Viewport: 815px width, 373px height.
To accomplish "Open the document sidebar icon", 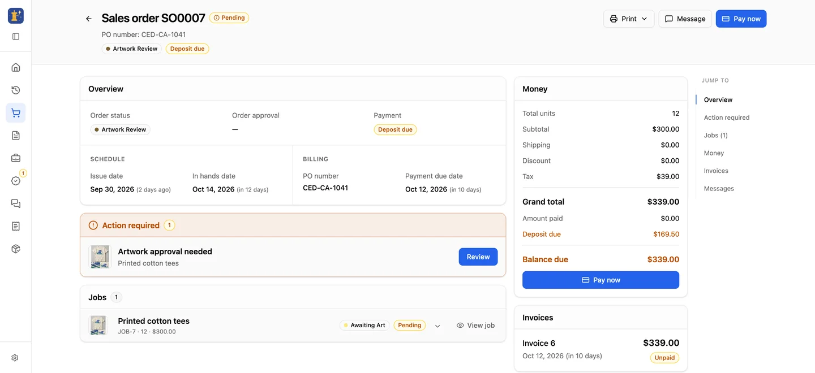I will coord(16,135).
